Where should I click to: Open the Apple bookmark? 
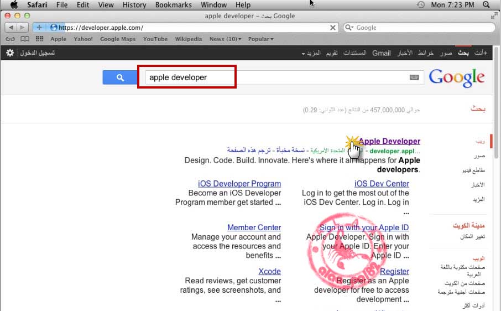58,39
